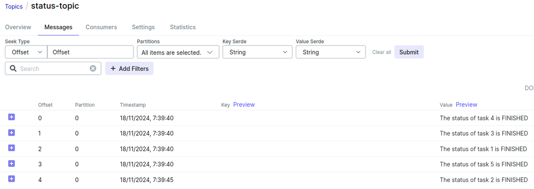Expand the message row at offset 3
The height and width of the screenshot is (189, 534).
point(11,164)
